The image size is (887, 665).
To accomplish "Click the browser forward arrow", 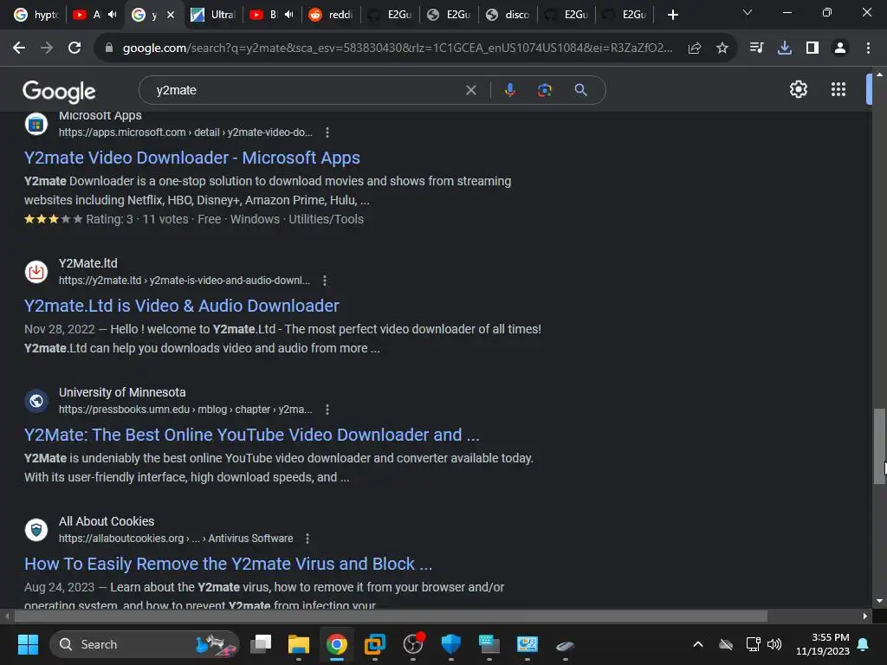I will point(47,48).
